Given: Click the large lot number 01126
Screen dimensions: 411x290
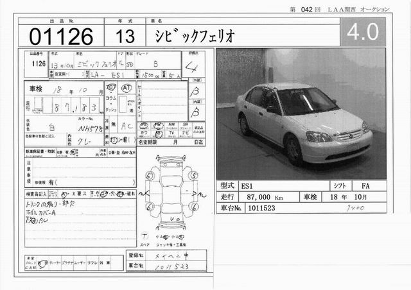Looking at the screenshot, I should pos(61,37).
